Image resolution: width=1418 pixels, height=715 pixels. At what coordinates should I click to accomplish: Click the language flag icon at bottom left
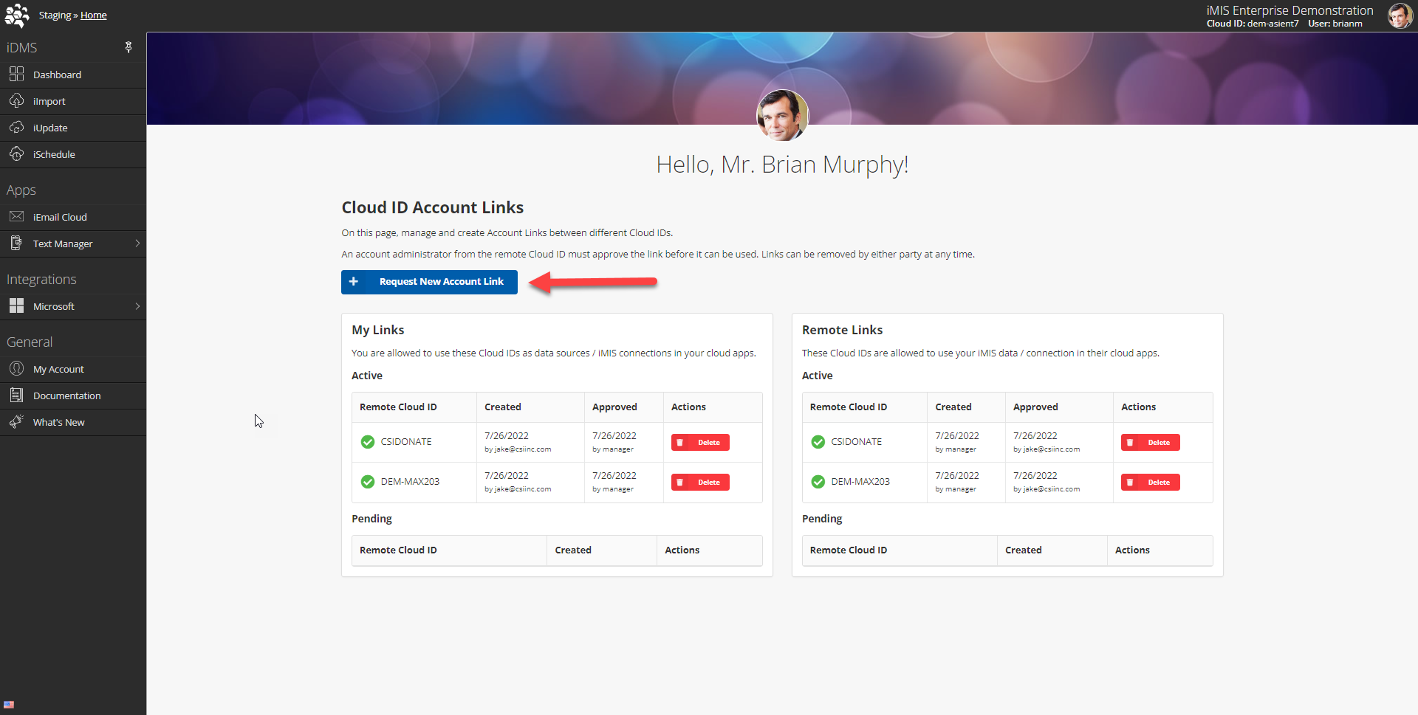point(9,705)
